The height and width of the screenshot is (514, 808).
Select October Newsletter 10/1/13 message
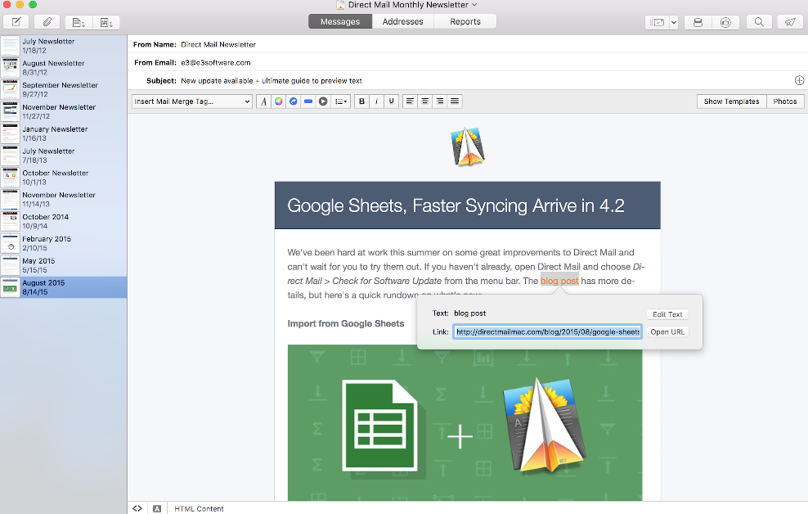coord(64,178)
